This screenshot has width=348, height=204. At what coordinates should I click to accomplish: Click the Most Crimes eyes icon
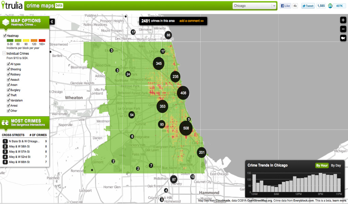coord(5,122)
